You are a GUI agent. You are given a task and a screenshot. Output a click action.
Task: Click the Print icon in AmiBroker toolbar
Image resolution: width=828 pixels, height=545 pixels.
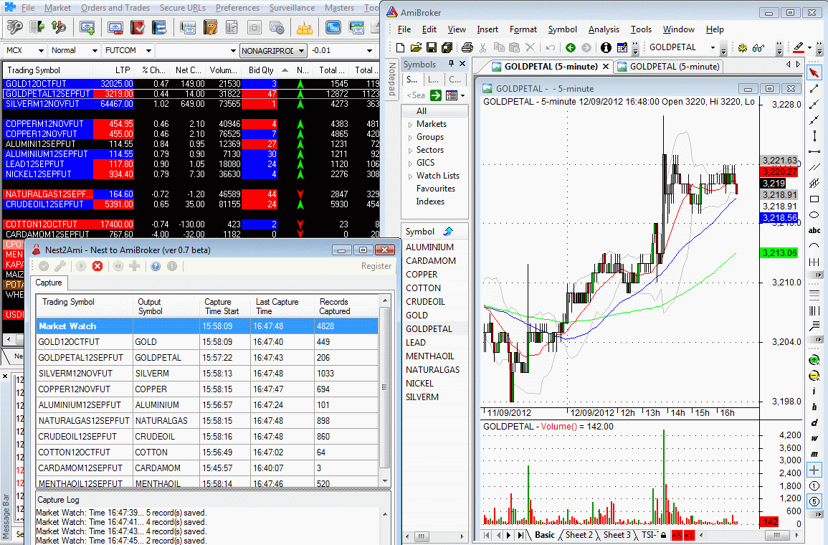tap(467, 47)
